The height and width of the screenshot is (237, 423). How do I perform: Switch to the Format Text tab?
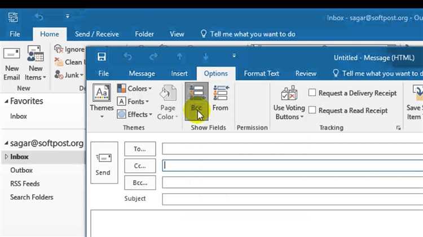click(x=261, y=74)
